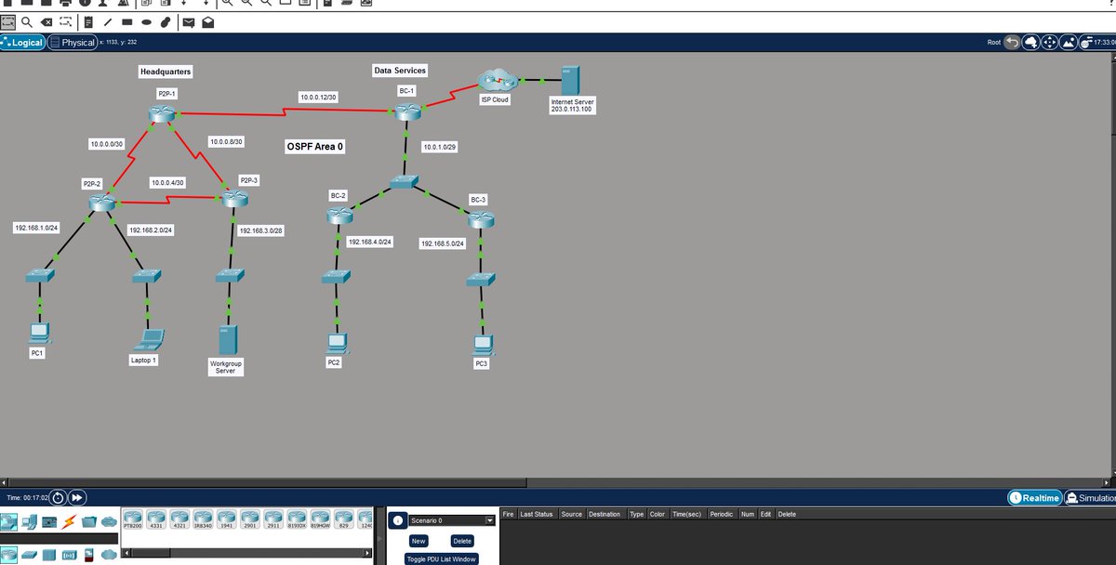The width and height of the screenshot is (1116, 565).
Task: Choose the Delete tool
Action: click(46, 21)
